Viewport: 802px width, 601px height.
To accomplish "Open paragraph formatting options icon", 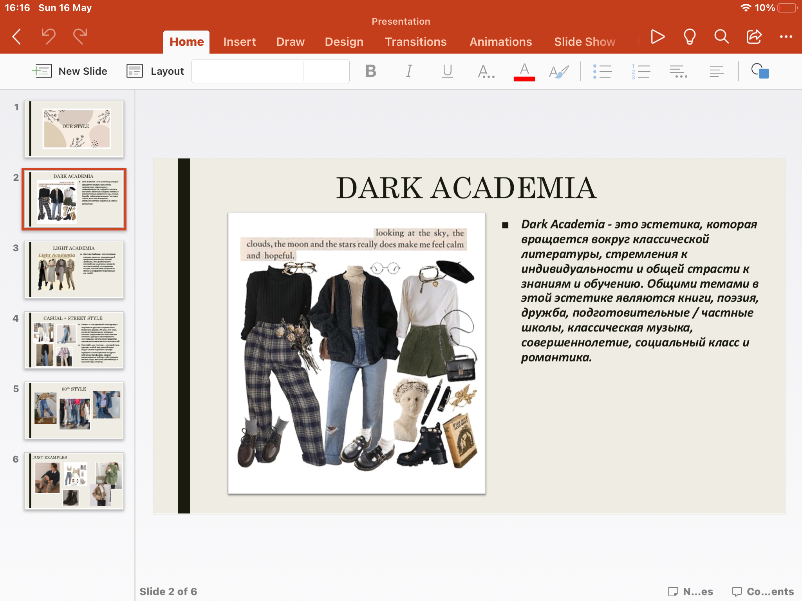I will click(679, 71).
